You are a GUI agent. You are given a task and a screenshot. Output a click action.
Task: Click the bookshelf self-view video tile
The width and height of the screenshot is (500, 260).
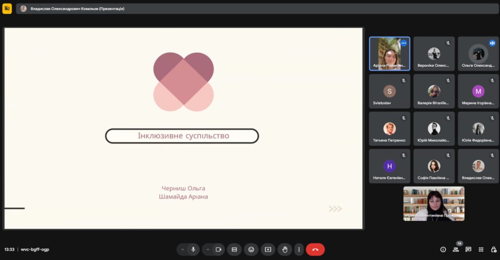pyautogui.click(x=434, y=203)
